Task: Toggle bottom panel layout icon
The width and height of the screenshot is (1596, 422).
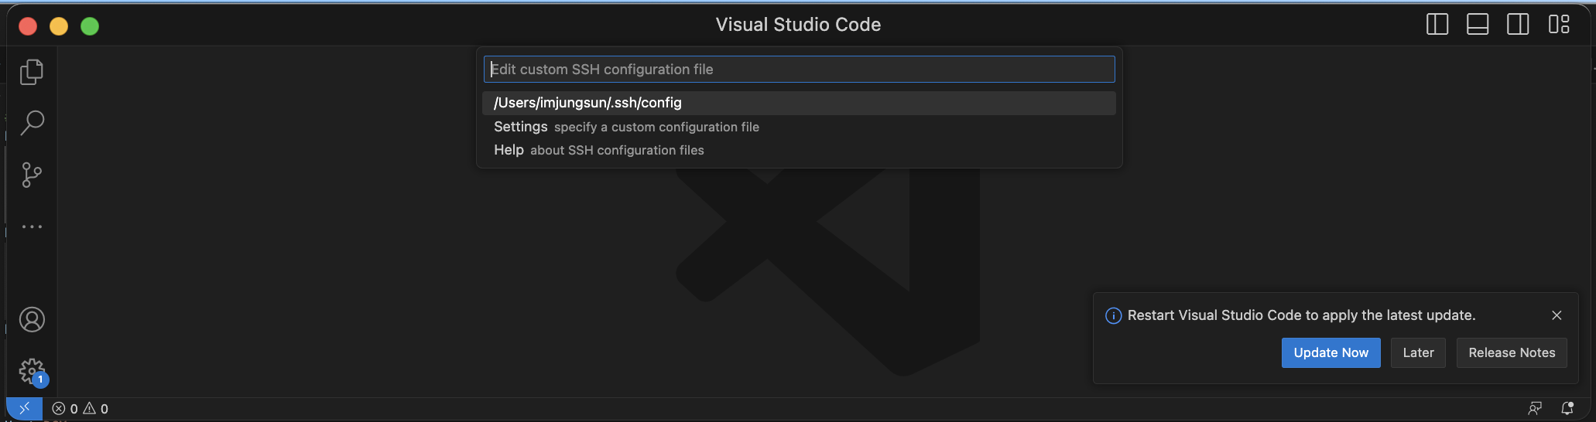Action: click(x=1478, y=25)
